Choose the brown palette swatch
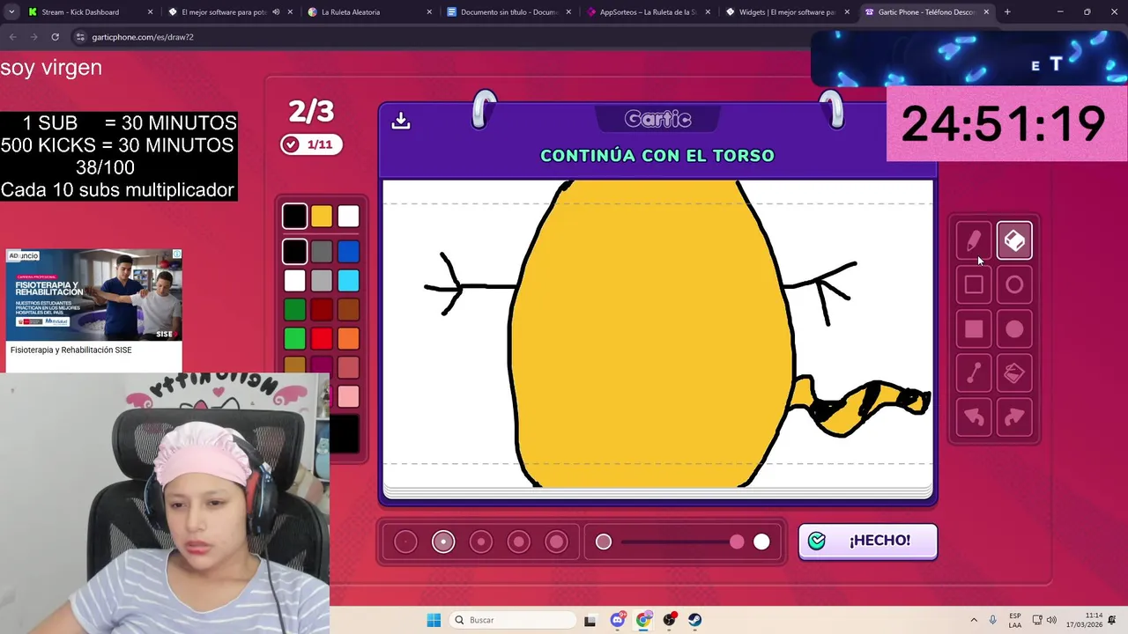The width and height of the screenshot is (1128, 634). coord(349,309)
